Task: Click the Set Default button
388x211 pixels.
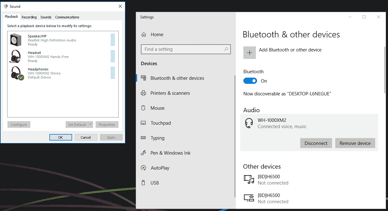Action: tap(77, 125)
